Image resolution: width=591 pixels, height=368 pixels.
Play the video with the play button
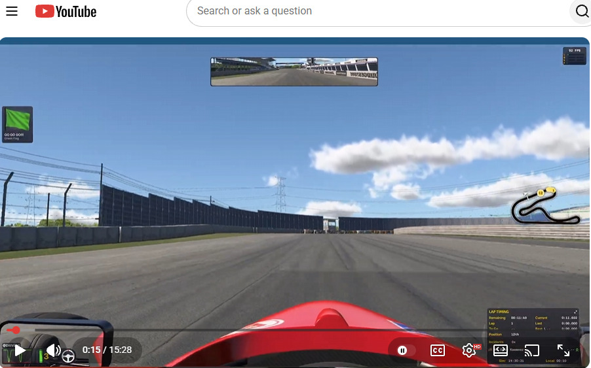(x=20, y=351)
